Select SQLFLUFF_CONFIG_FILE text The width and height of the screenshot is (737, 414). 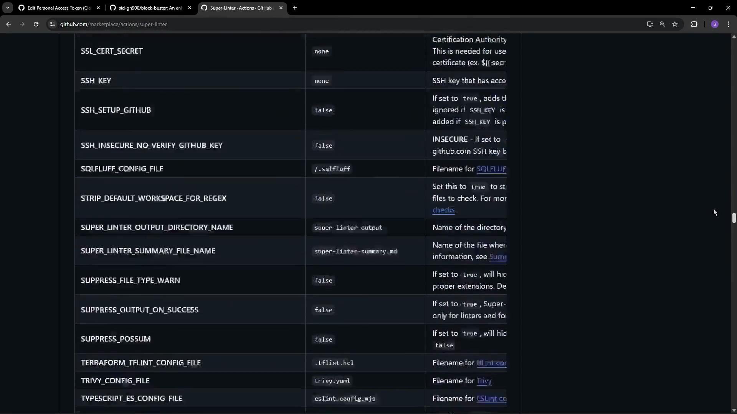coord(122,169)
